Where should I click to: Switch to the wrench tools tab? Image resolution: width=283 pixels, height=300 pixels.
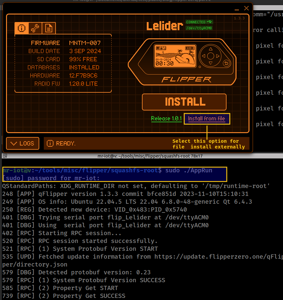(x=35, y=28)
